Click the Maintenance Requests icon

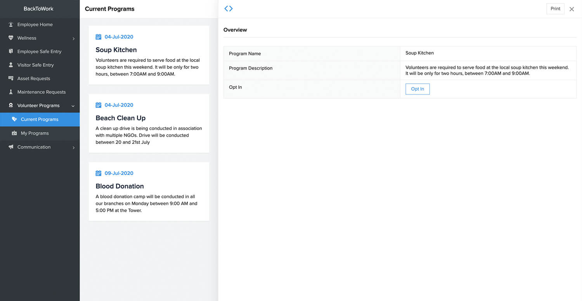11,92
